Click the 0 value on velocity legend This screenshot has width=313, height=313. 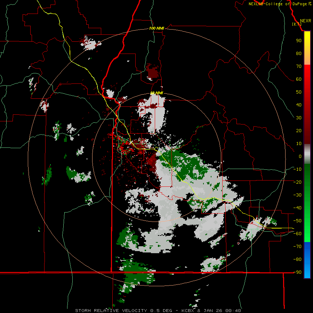300,156
